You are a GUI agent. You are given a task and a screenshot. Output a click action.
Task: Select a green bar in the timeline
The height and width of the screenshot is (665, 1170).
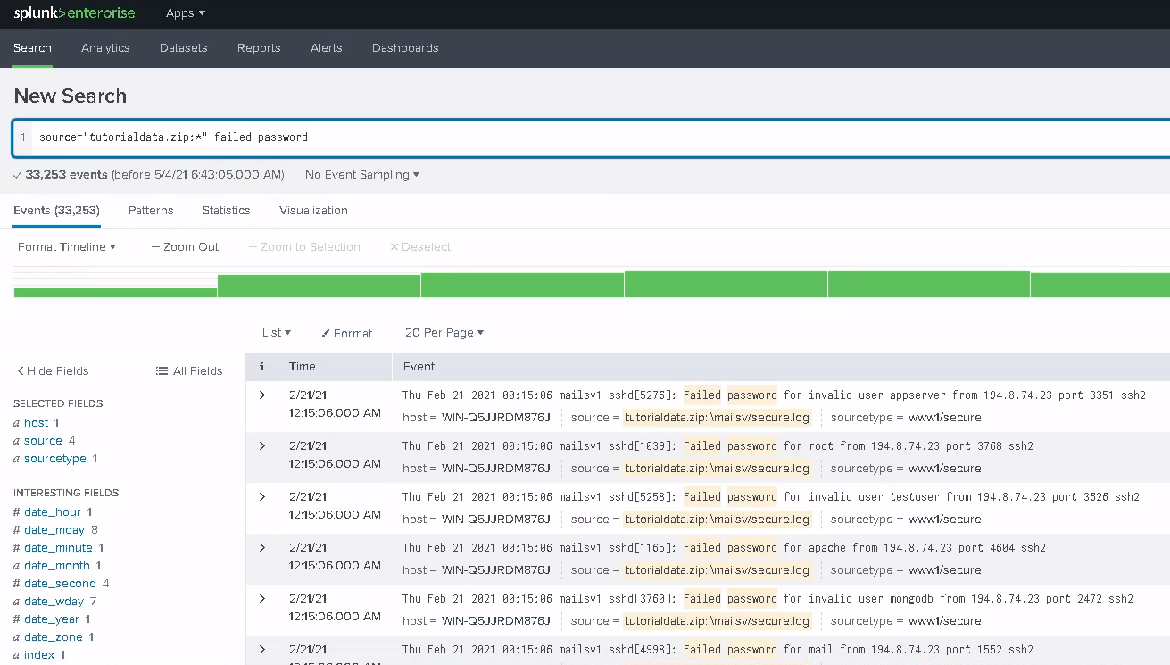click(x=522, y=285)
